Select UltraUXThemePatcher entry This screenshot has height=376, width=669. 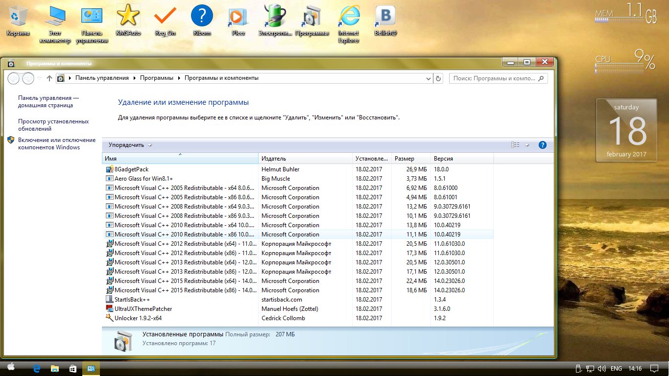pos(298,309)
